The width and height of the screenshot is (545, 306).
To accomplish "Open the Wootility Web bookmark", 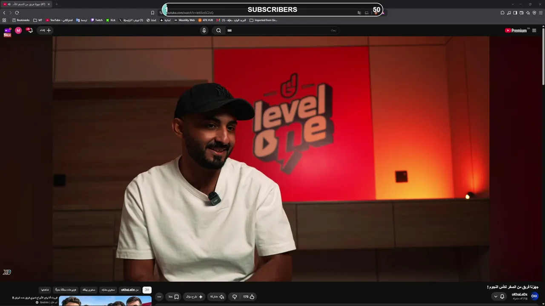I will 184,20.
